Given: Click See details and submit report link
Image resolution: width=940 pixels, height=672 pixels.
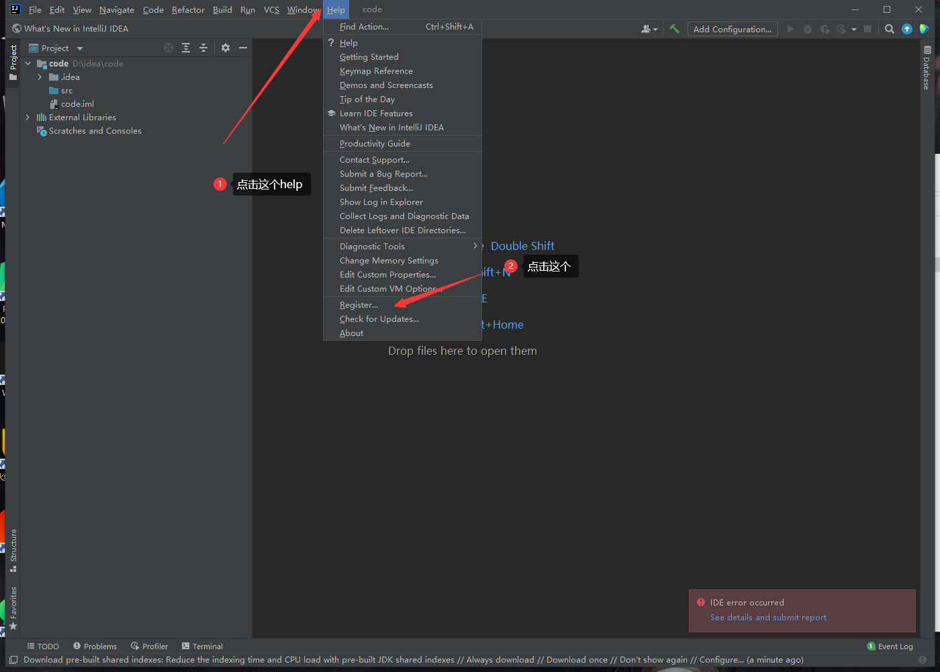Looking at the screenshot, I should (x=768, y=618).
